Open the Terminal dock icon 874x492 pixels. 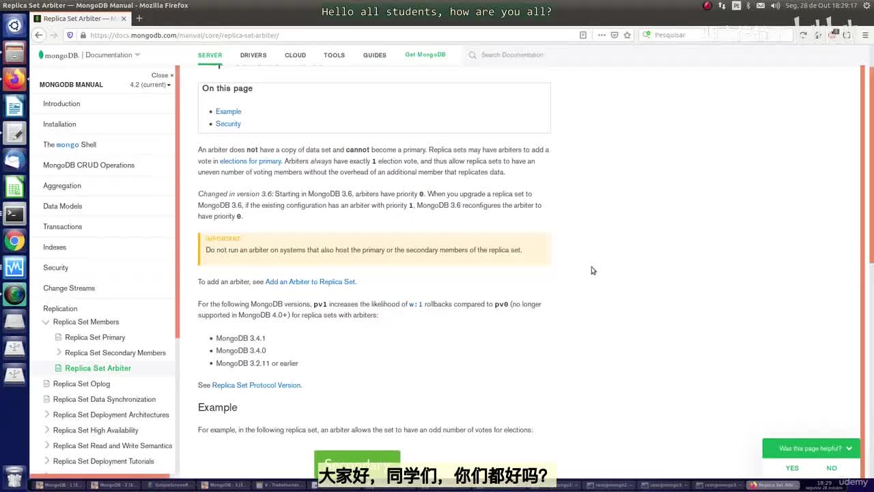click(x=14, y=214)
